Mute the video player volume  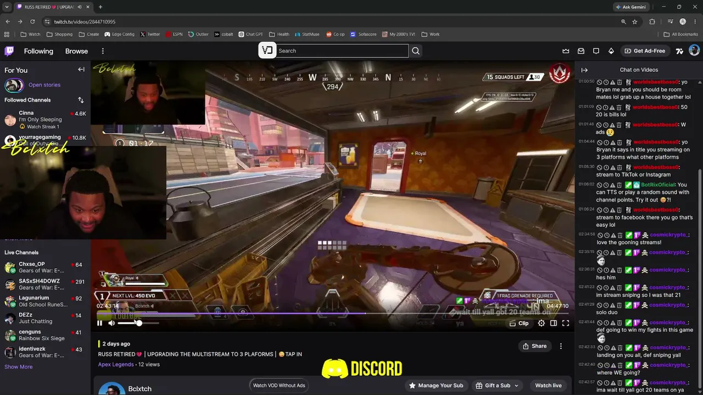click(x=111, y=323)
